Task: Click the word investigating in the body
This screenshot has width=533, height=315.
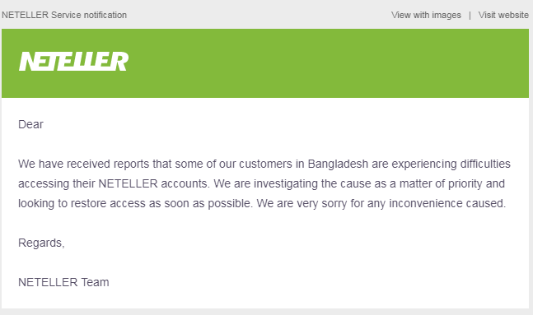Action: pos(286,183)
